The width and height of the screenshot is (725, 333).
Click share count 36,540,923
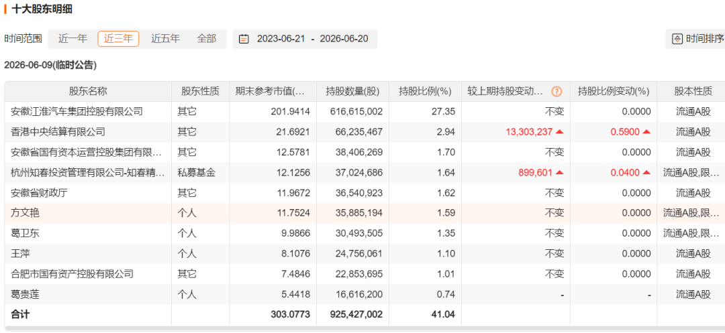[x=358, y=193]
